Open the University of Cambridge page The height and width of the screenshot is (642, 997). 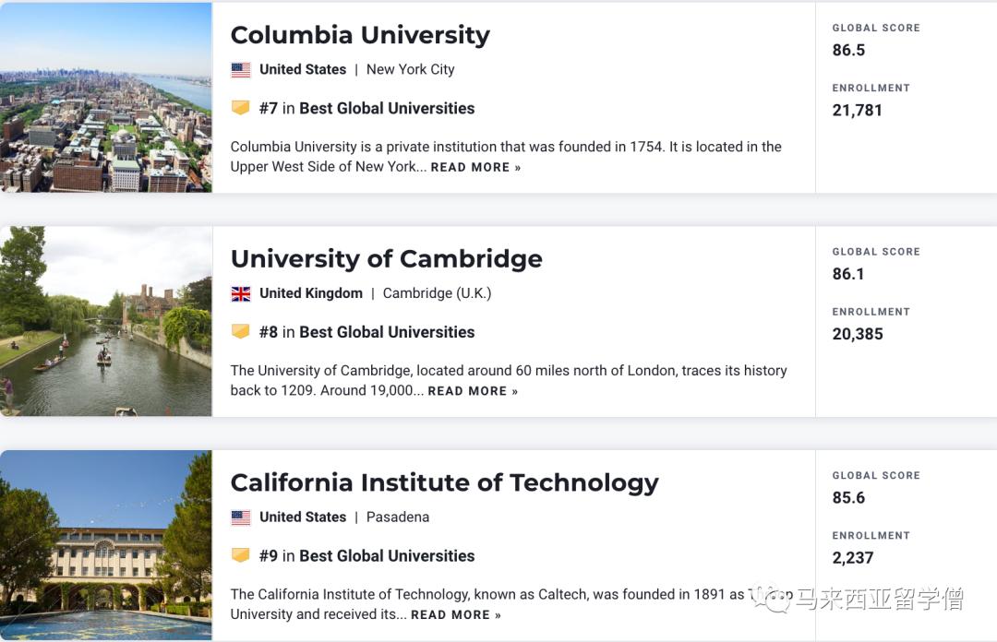(386, 259)
